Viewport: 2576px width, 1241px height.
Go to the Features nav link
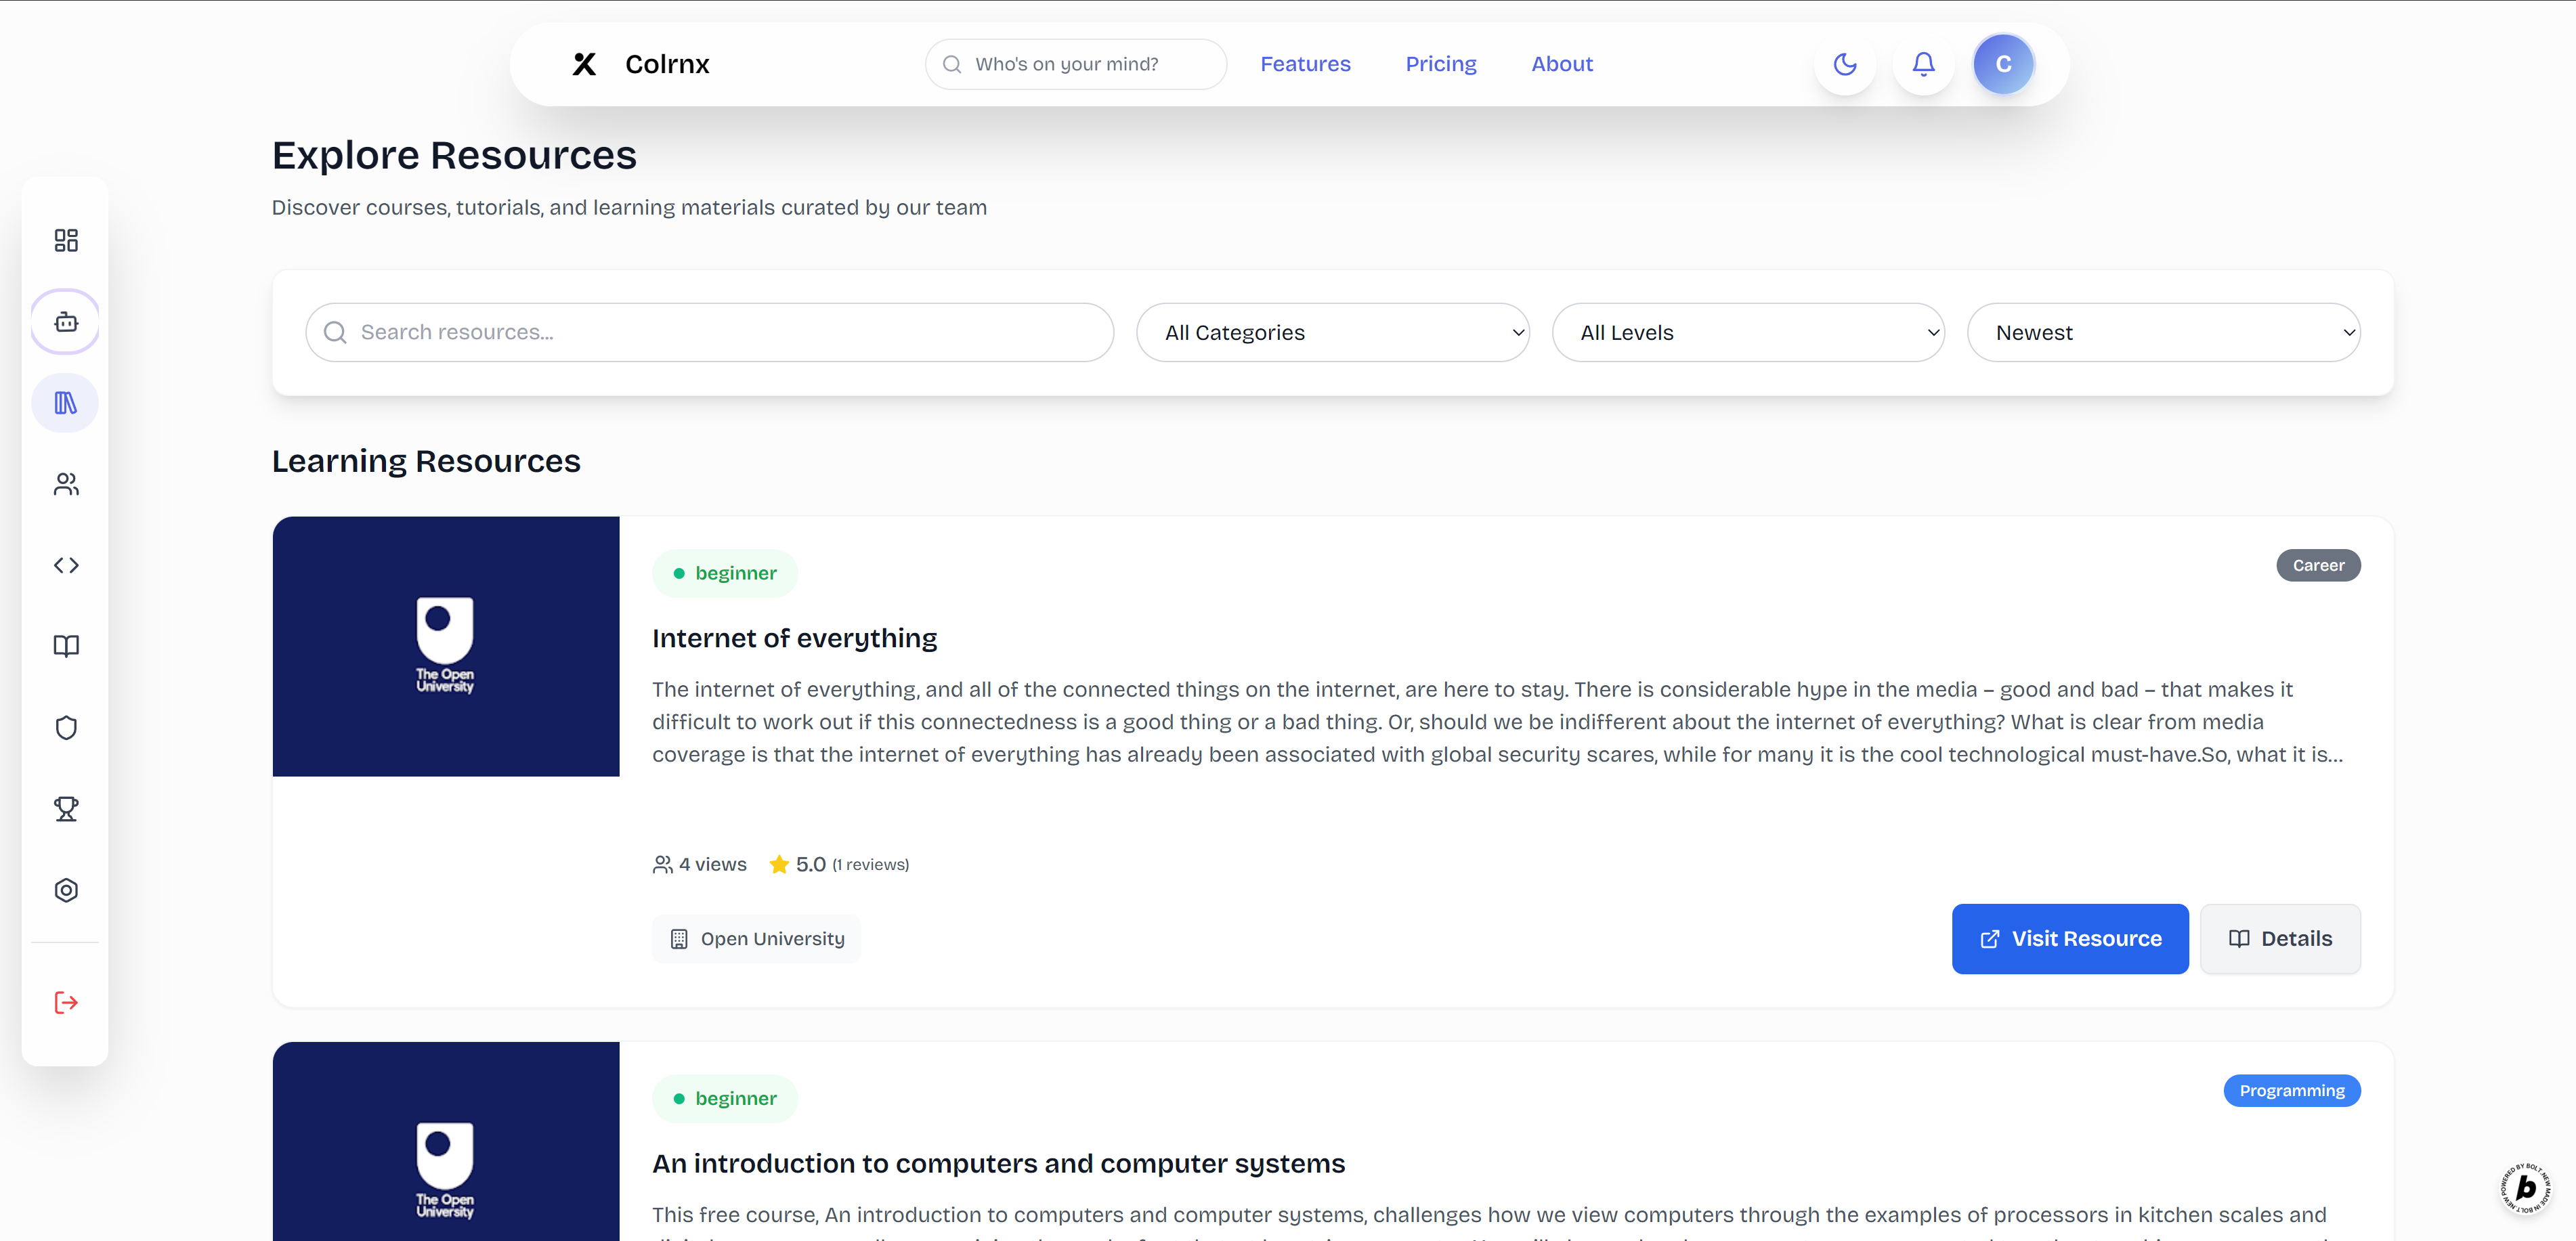pos(1304,64)
